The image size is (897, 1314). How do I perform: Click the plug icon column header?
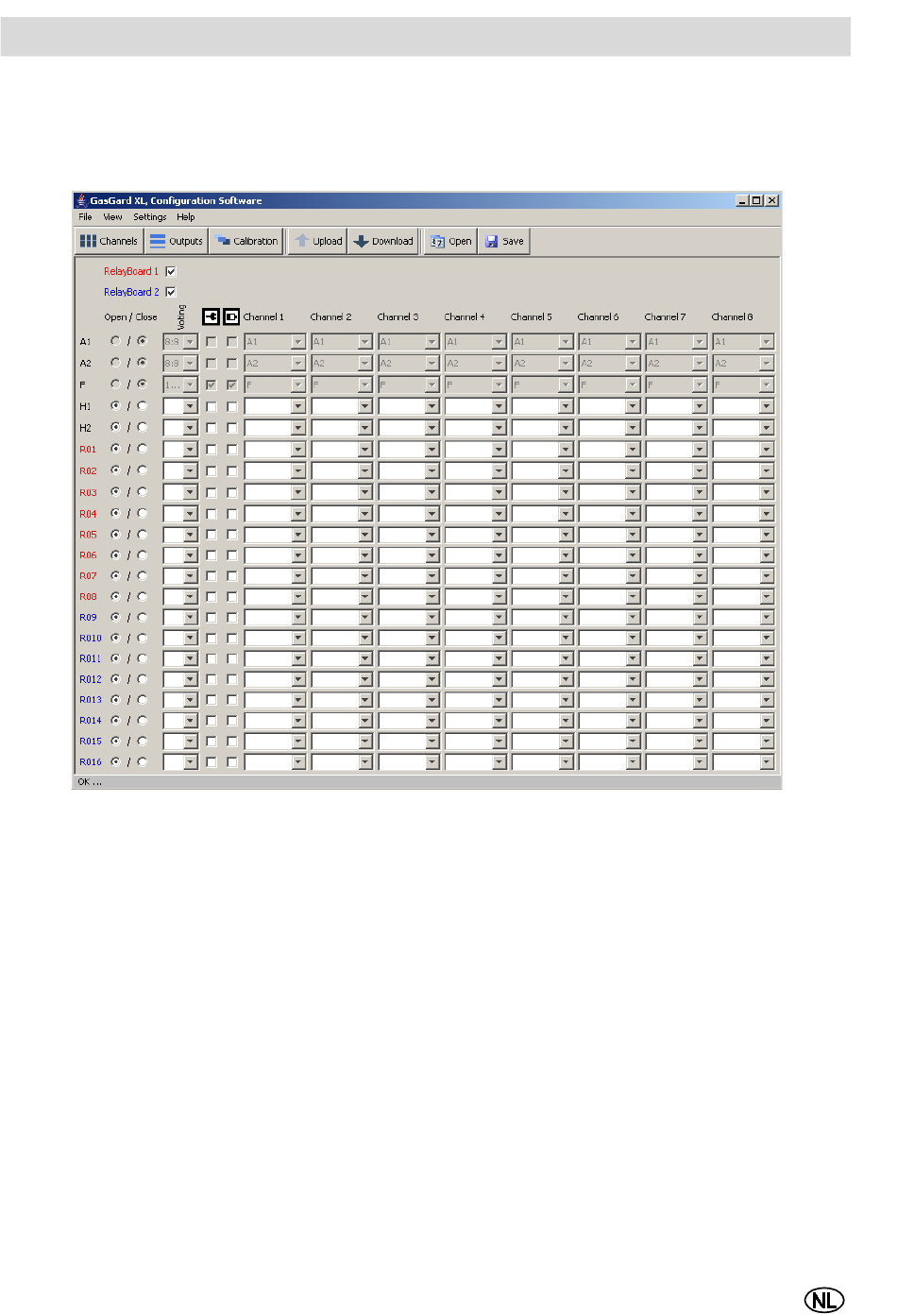211,316
